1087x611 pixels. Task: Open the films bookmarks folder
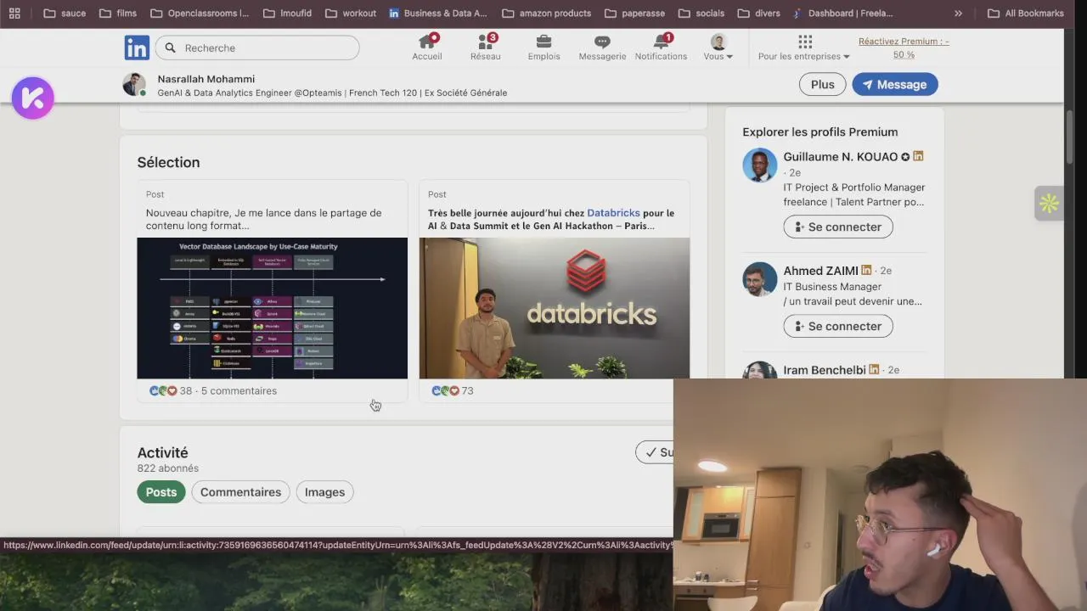117,14
